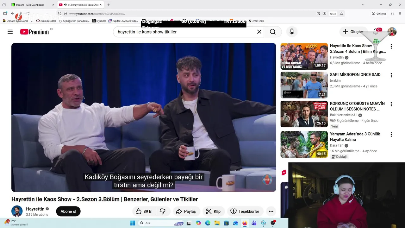Open Firefox application menu

point(400,14)
